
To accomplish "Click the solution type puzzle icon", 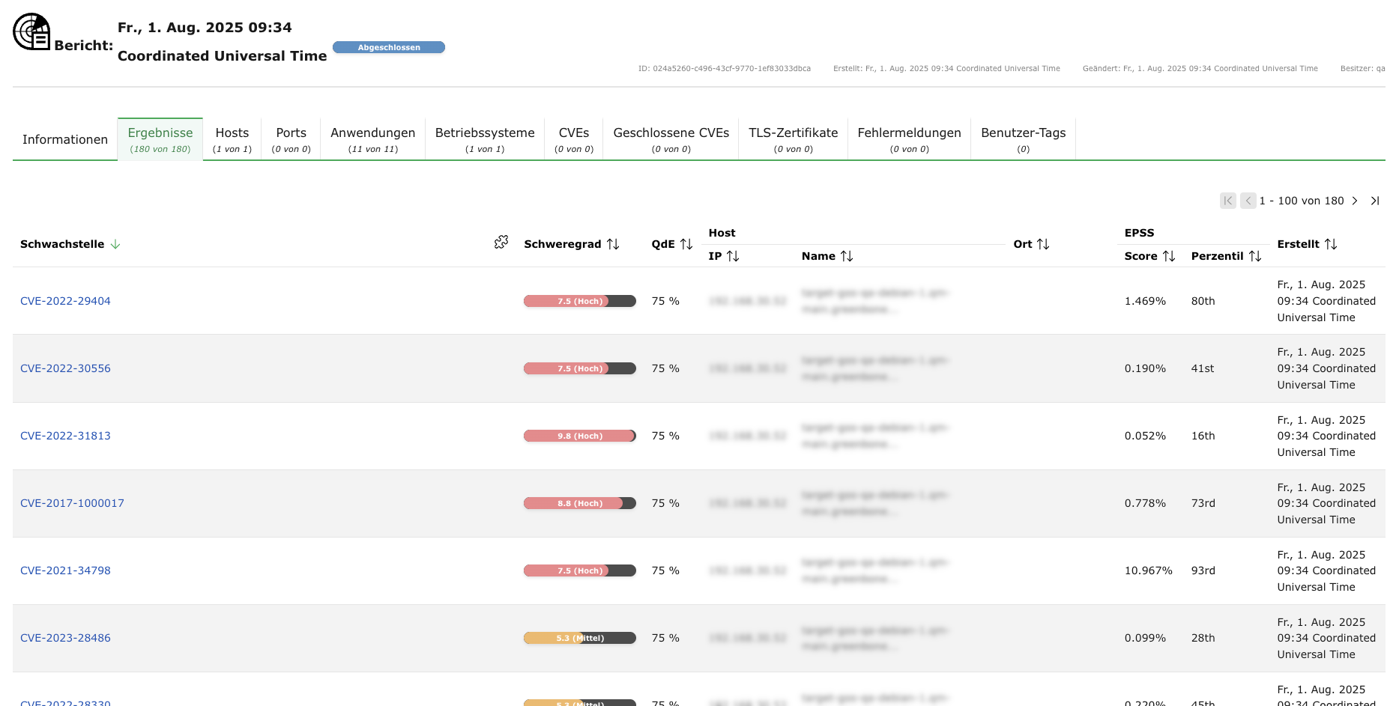I will 501,242.
